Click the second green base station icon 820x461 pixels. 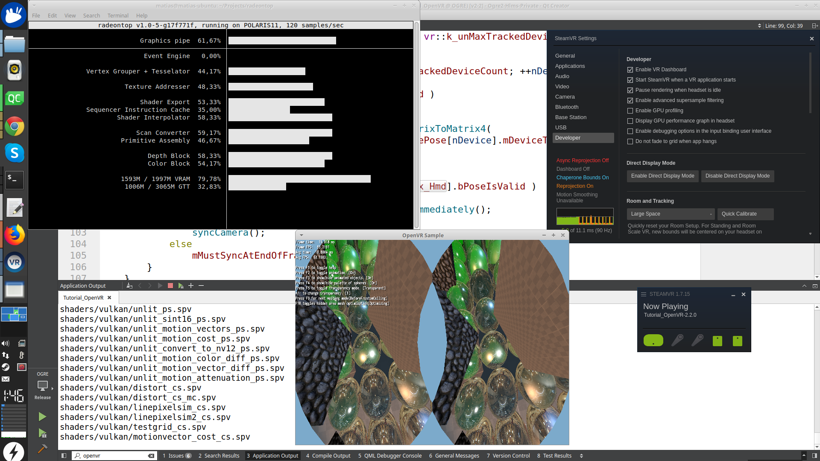(x=738, y=341)
